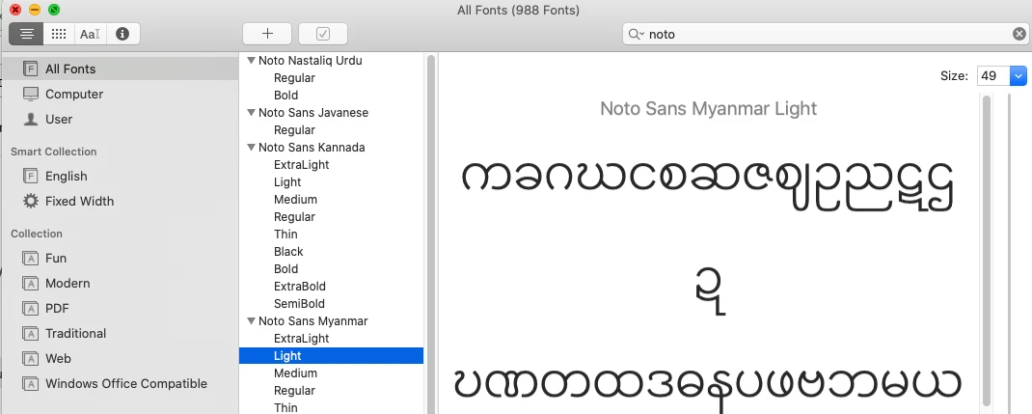The height and width of the screenshot is (414, 1032).
Task: Add a new font with plus button
Action: tap(267, 34)
